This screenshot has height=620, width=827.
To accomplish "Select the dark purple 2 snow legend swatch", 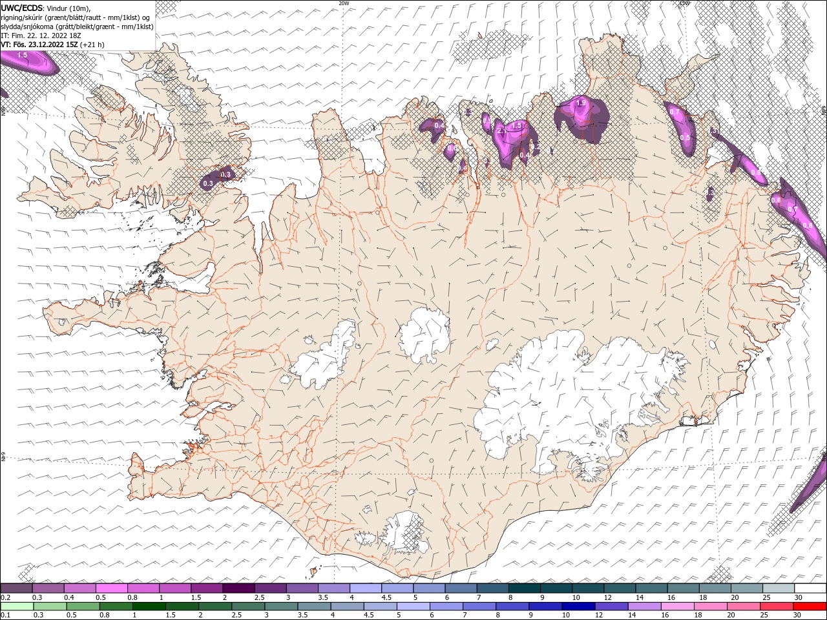I will 238,588.
